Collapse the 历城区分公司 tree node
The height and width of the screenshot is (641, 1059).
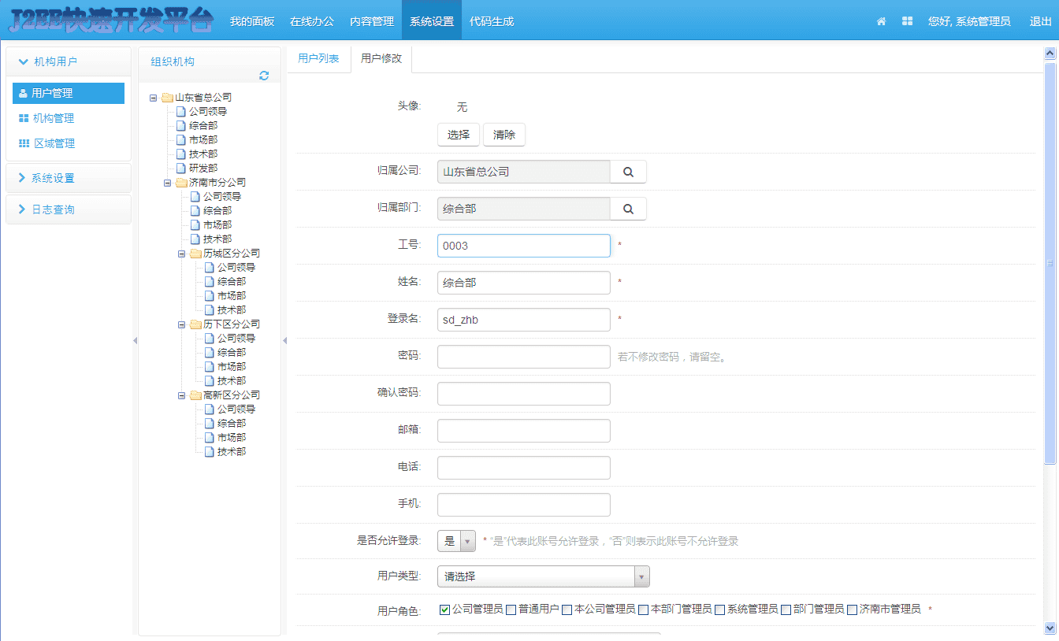[x=181, y=253]
